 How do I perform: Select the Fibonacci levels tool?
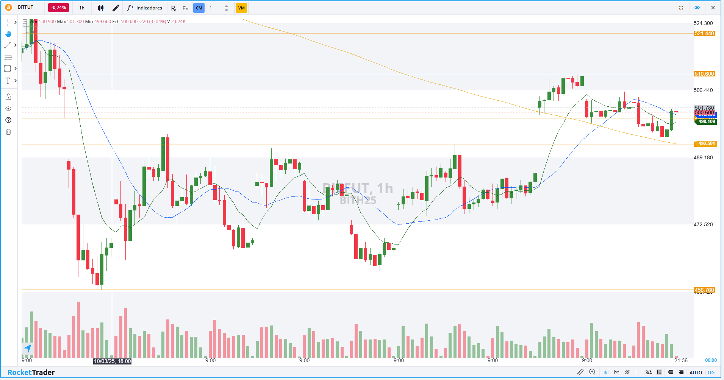8,57
